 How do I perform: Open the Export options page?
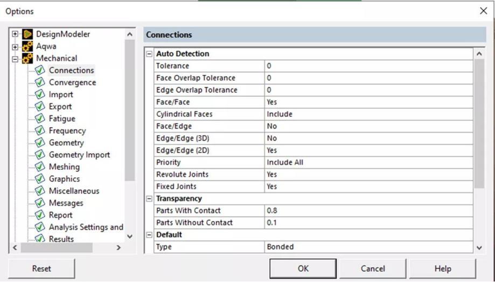(x=60, y=107)
